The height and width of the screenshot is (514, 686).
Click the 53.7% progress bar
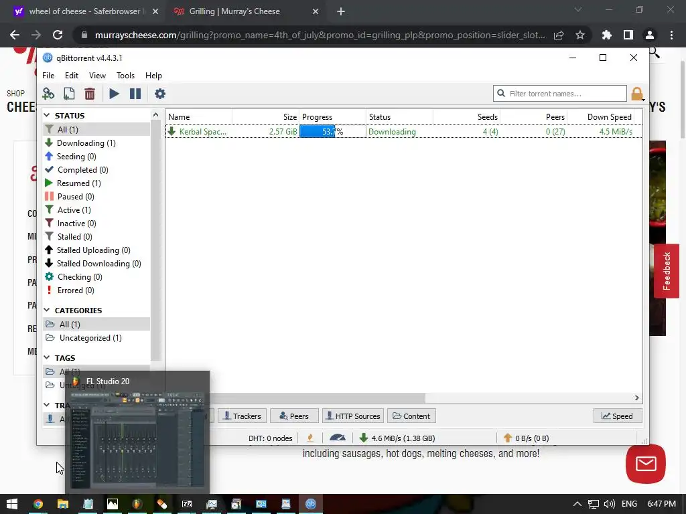[x=332, y=132]
